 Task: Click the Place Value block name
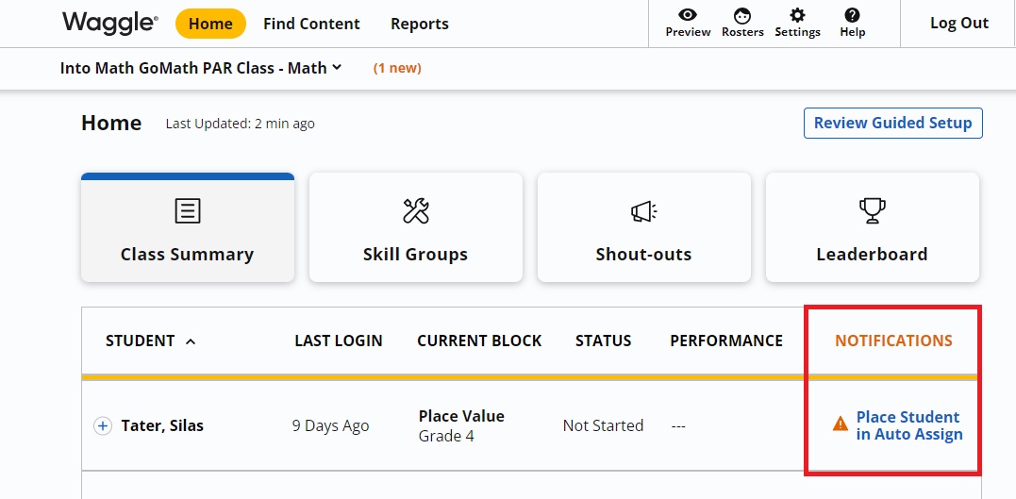click(x=461, y=416)
